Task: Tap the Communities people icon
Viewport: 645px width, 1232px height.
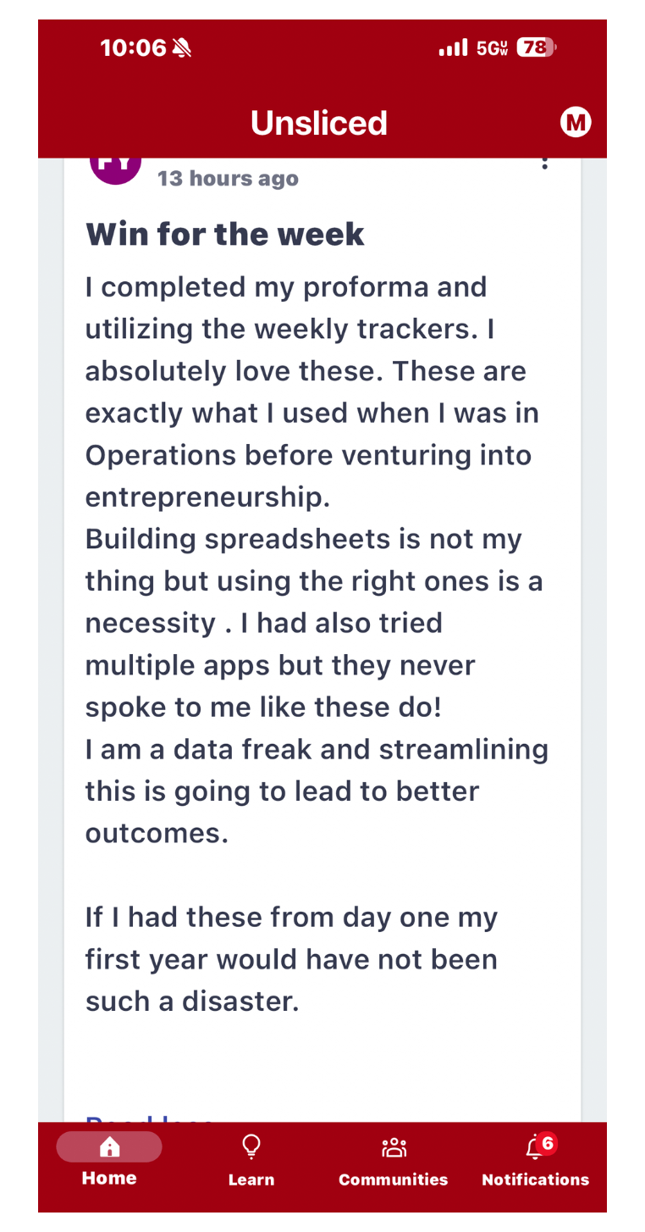Action: [394, 1147]
